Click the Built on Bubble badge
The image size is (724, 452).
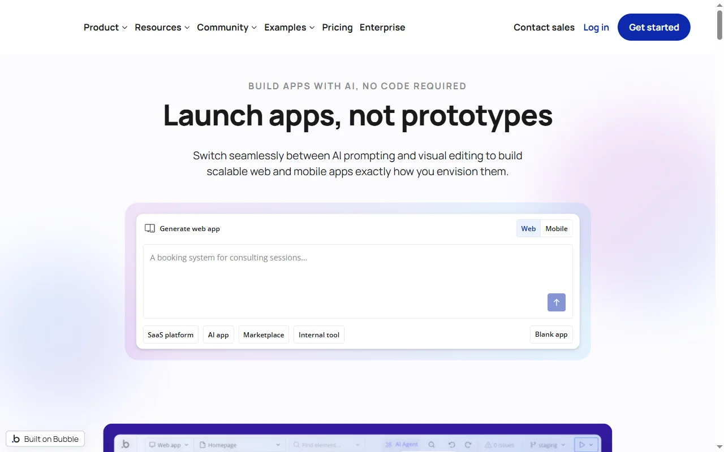45,439
